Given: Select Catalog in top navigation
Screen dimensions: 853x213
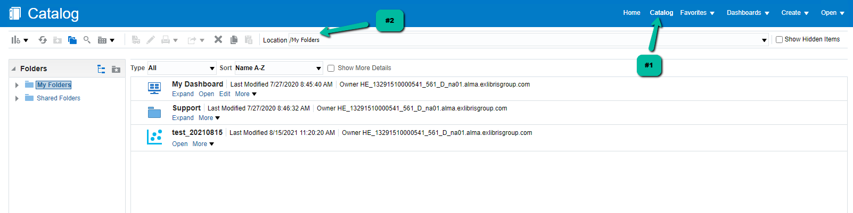Looking at the screenshot, I should coord(661,13).
